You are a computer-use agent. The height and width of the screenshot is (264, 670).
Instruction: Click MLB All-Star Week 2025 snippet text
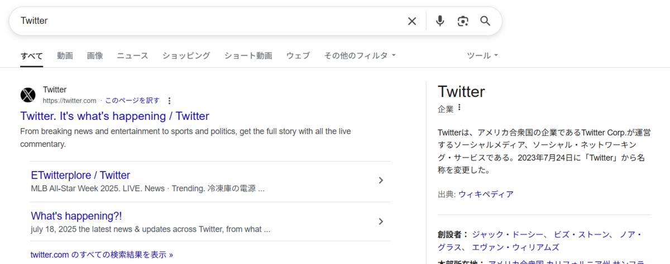(148, 189)
